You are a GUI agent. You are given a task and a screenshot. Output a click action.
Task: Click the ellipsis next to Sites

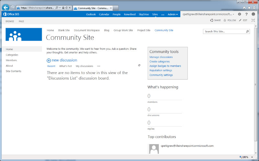(163, 15)
